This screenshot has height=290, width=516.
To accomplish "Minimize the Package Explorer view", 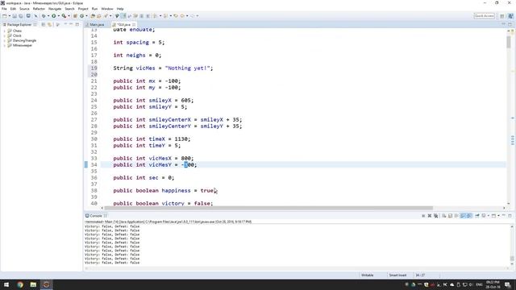I will coord(71,24).
